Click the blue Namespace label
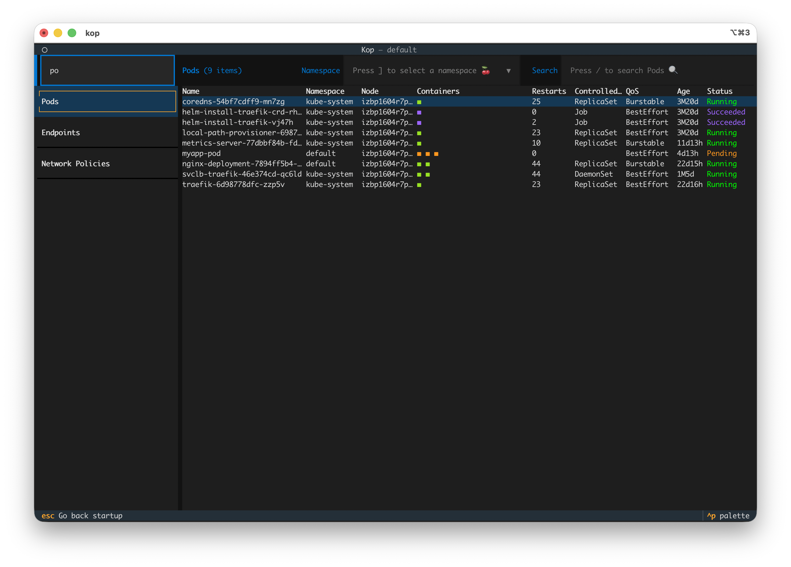The image size is (791, 567). [321, 70]
